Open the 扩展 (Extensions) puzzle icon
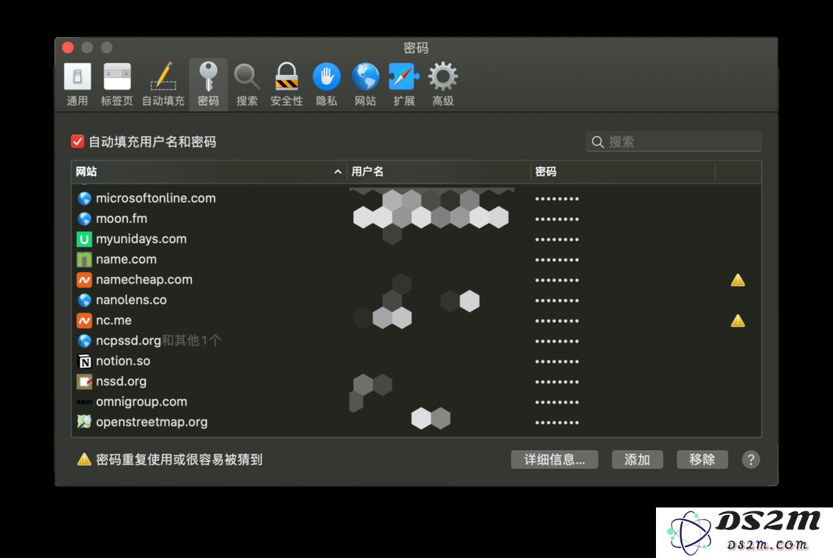The width and height of the screenshot is (833, 558). point(404,77)
